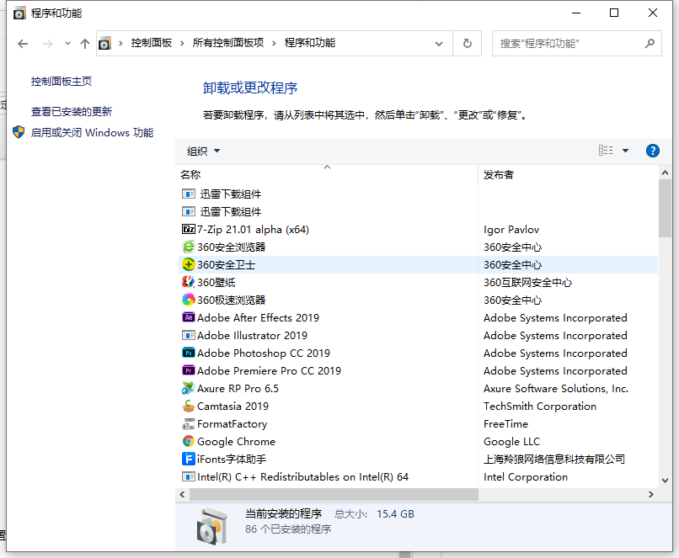The height and width of the screenshot is (558, 679).
Task: Select the Google LLC publisher cell
Action: click(512, 442)
